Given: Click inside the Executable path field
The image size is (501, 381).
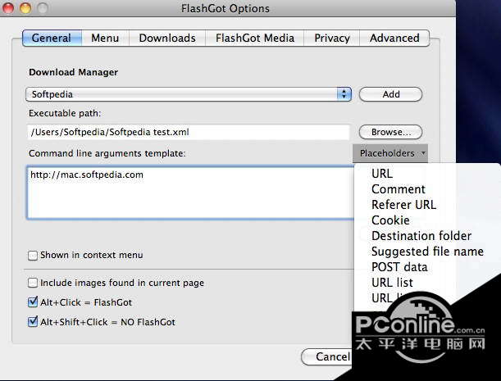Looking at the screenshot, I should pyautogui.click(x=189, y=132).
